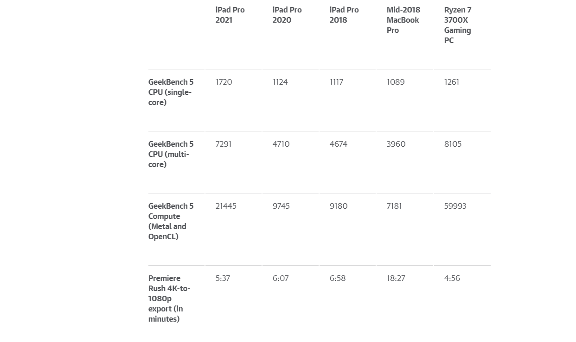Click the GeekBench 5 CPU multi-core row label

click(171, 154)
